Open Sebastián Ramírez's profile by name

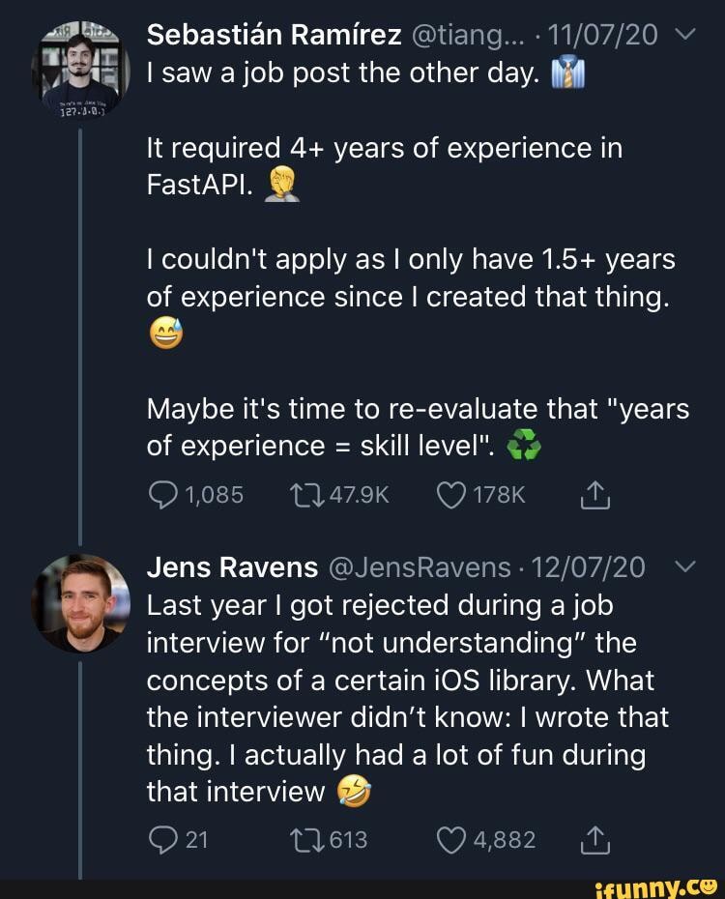pos(274,37)
